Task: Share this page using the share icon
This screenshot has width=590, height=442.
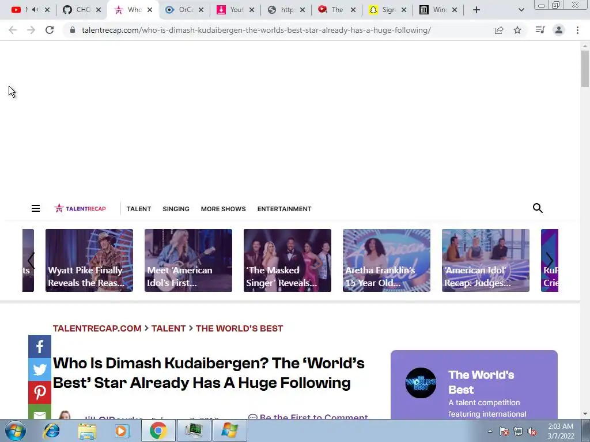Action: tap(499, 30)
